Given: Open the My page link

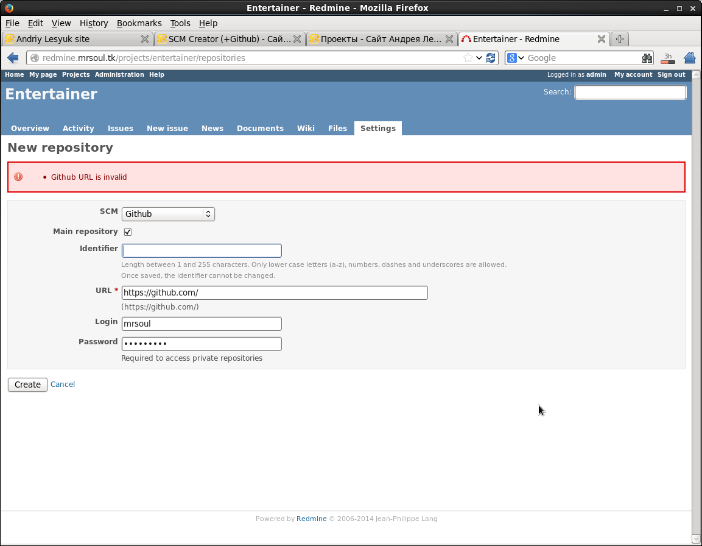Looking at the screenshot, I should tap(43, 75).
